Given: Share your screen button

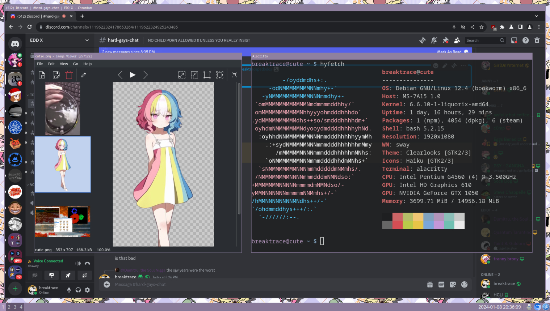Looking at the screenshot, I should click(x=52, y=275).
